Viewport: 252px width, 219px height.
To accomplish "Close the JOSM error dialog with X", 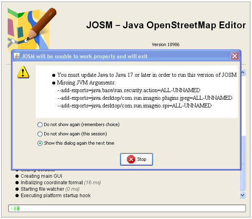I will pyautogui.click(x=234, y=56).
